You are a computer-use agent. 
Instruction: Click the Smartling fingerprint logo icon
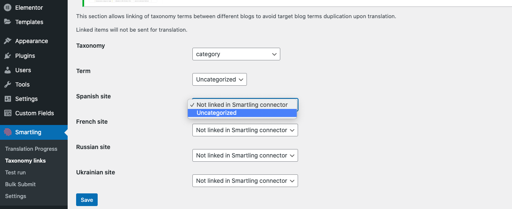pyautogui.click(x=8, y=132)
